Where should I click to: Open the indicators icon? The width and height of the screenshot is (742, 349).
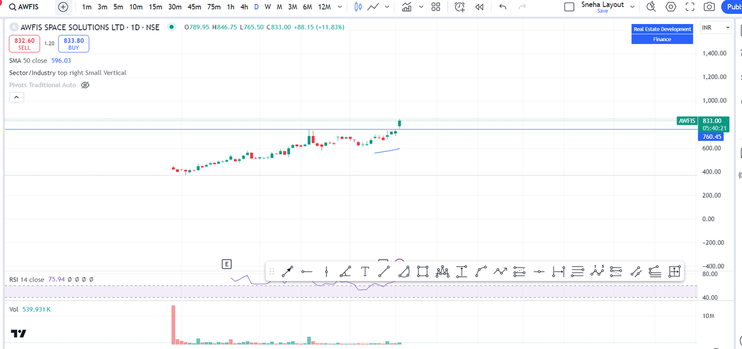(407, 7)
